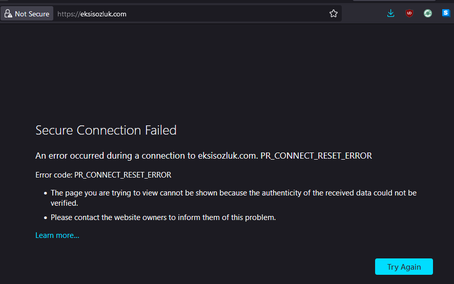
Task: Open the Learn more… link
Action: 57,235
